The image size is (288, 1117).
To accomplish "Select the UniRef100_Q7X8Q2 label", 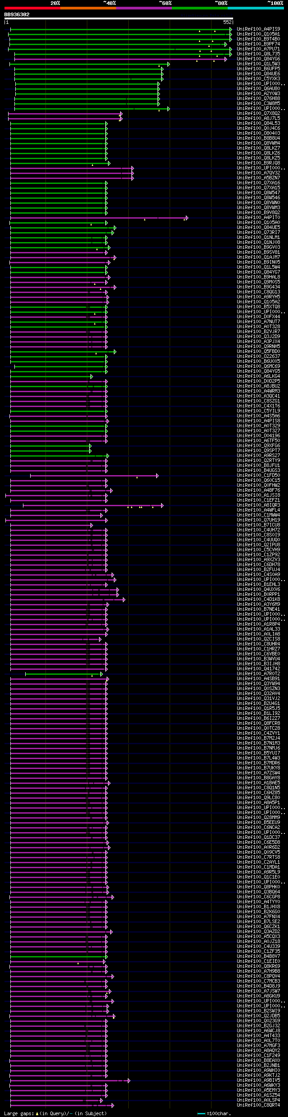I will tap(258, 114).
